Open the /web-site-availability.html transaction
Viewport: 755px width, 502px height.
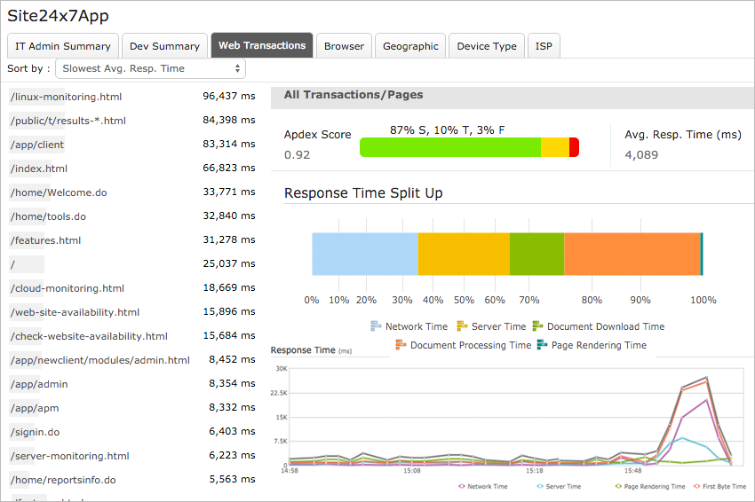pyautogui.click(x=75, y=312)
